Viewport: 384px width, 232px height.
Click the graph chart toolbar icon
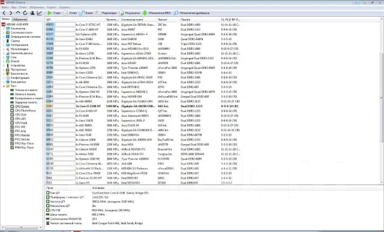pyautogui.click(x=39, y=13)
